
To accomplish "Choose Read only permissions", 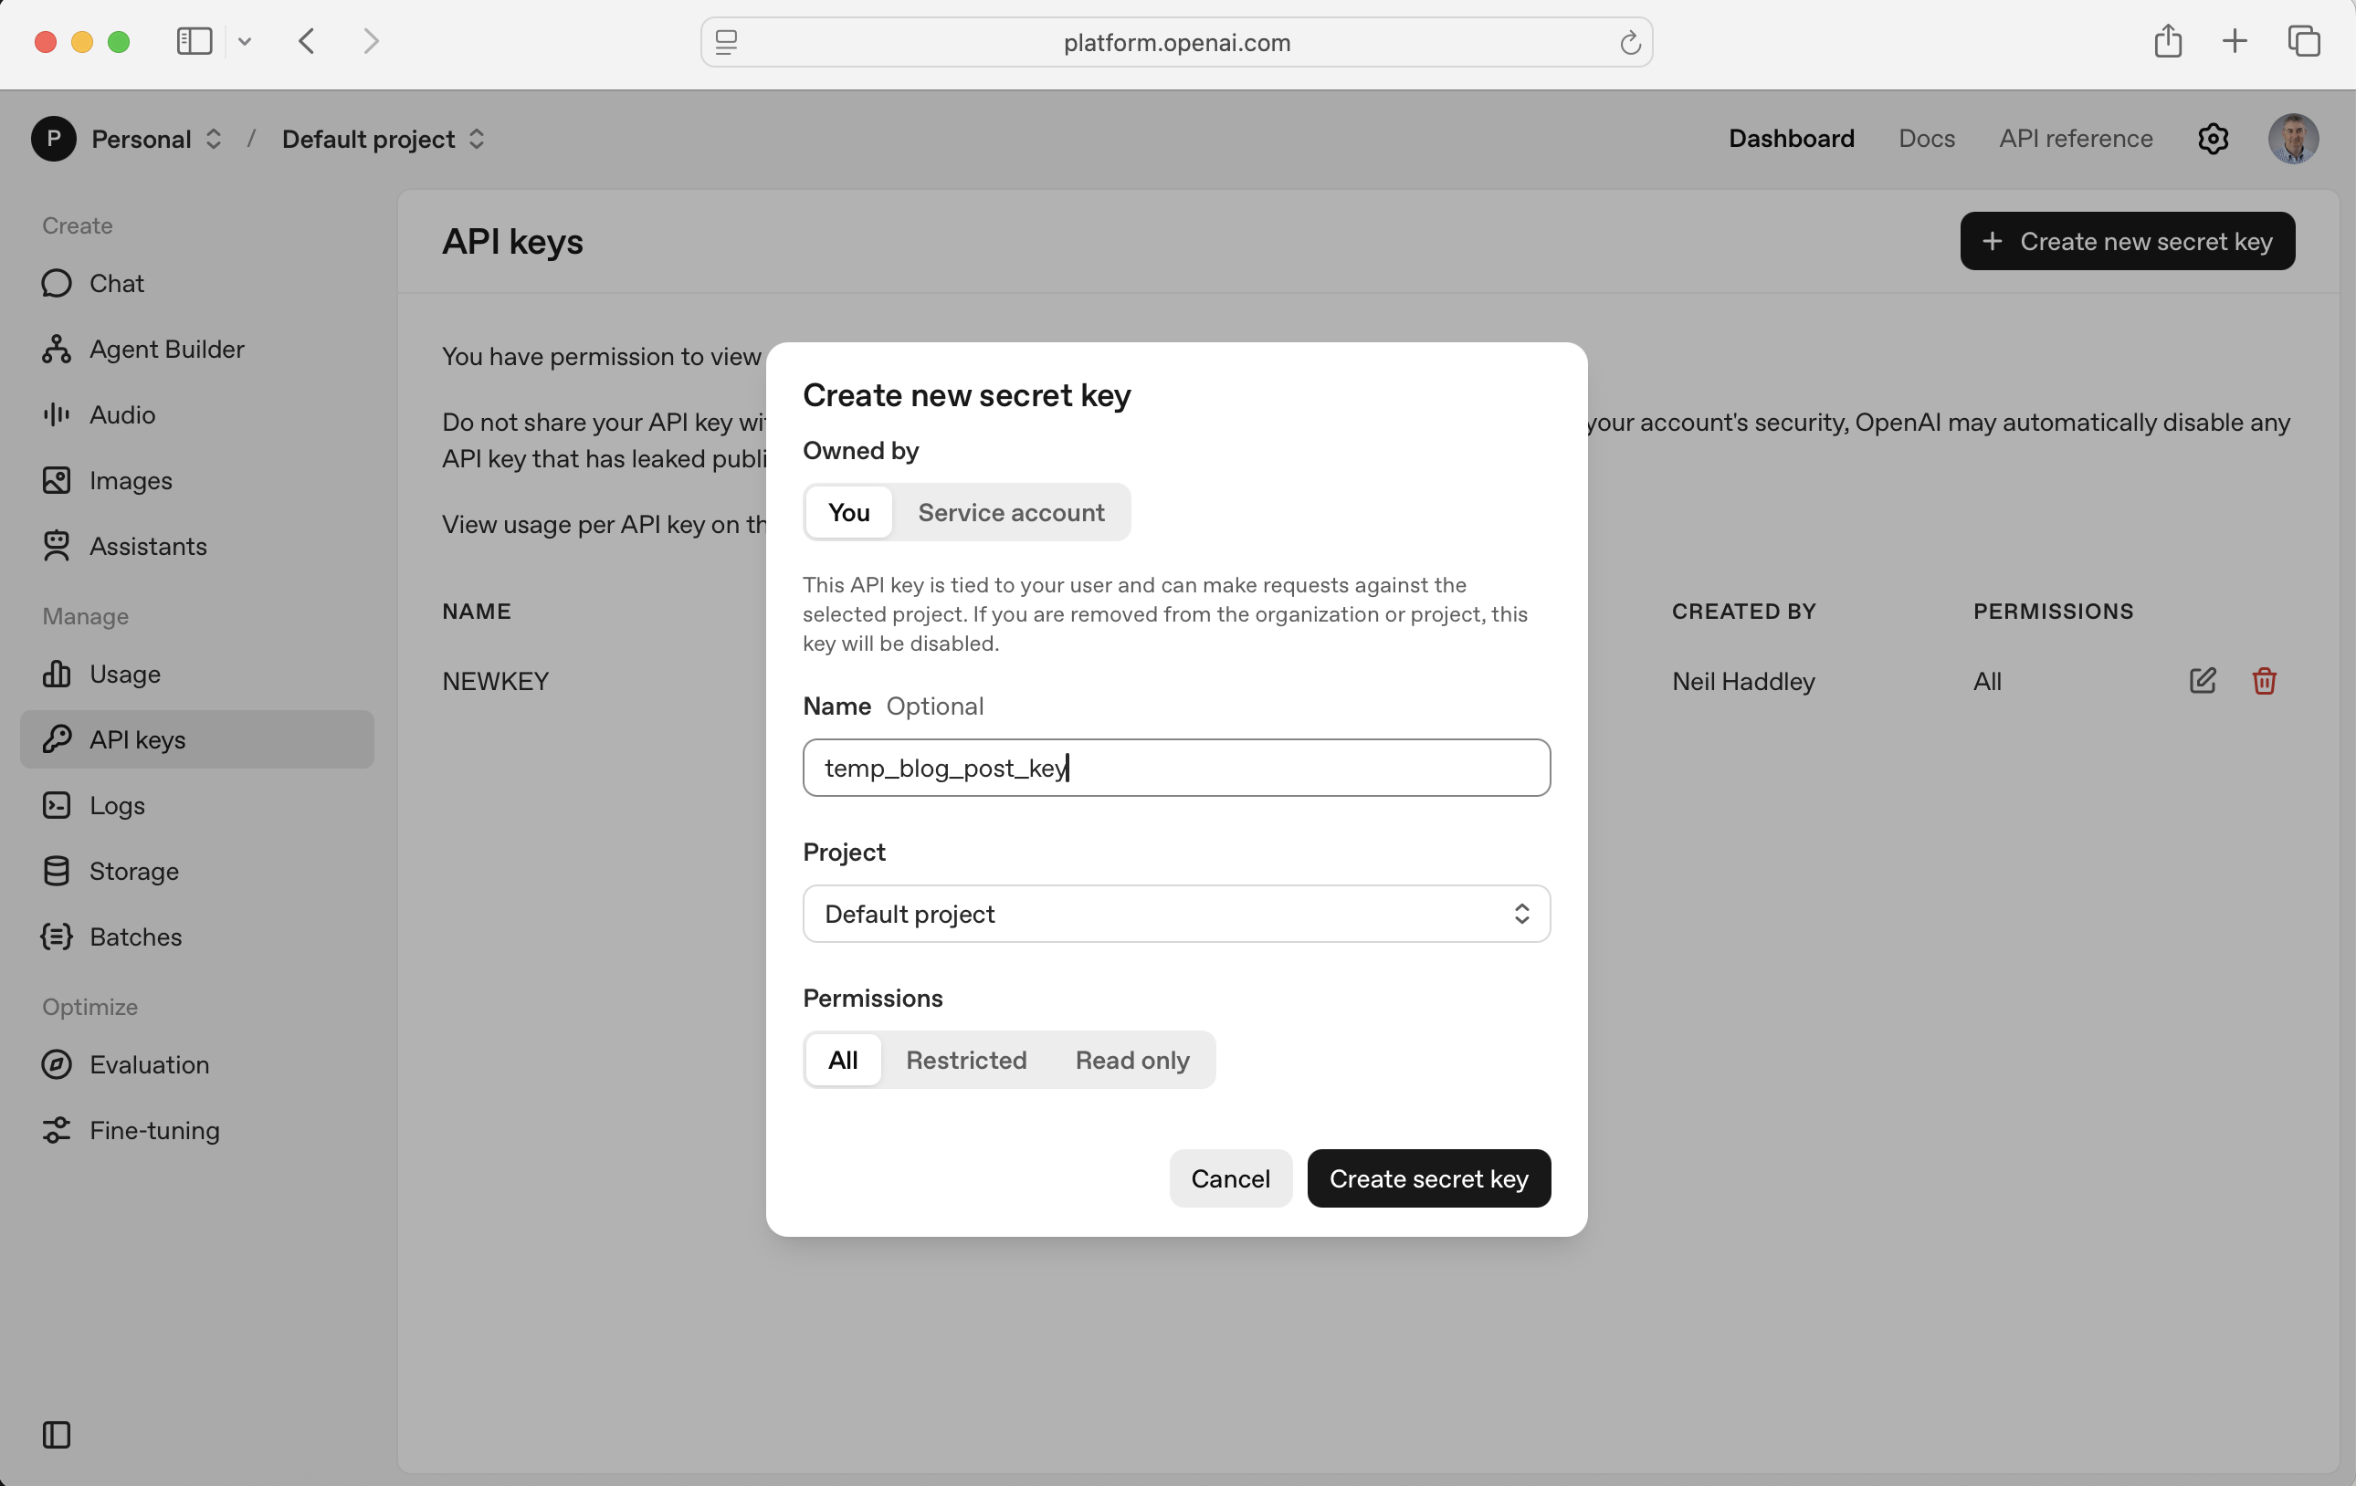I will coord(1132,1060).
